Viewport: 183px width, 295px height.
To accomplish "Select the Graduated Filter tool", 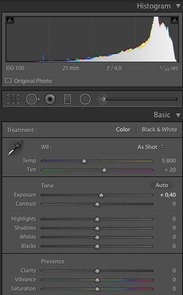I will pos(67,99).
